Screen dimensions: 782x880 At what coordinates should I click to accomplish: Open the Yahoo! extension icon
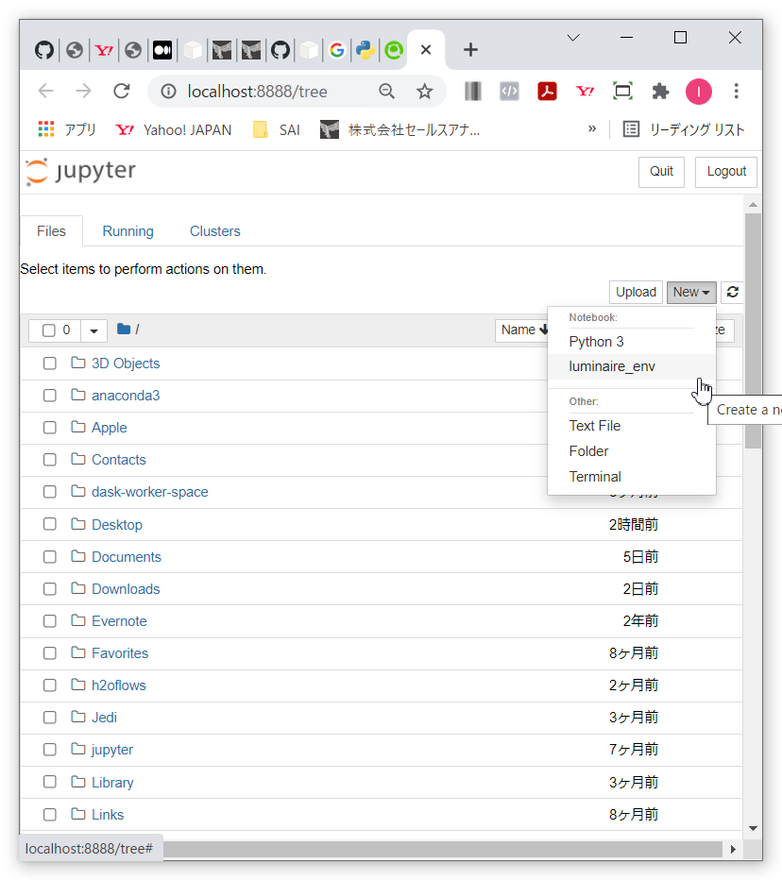(585, 91)
